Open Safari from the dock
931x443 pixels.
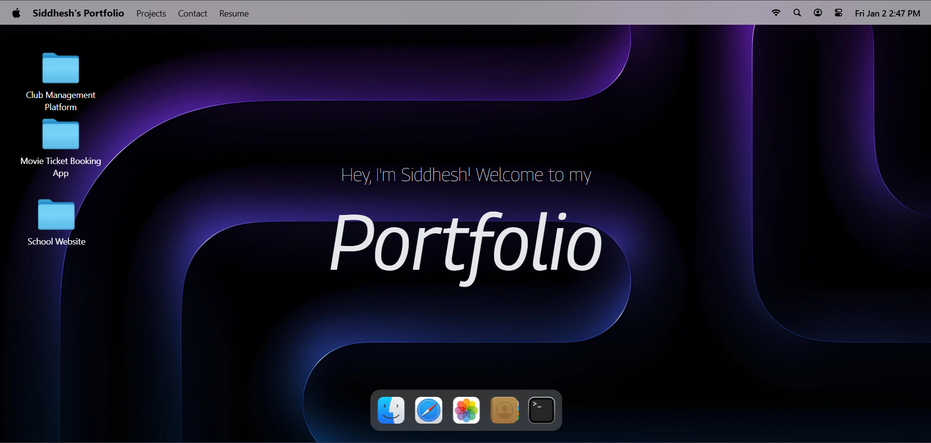[428, 410]
